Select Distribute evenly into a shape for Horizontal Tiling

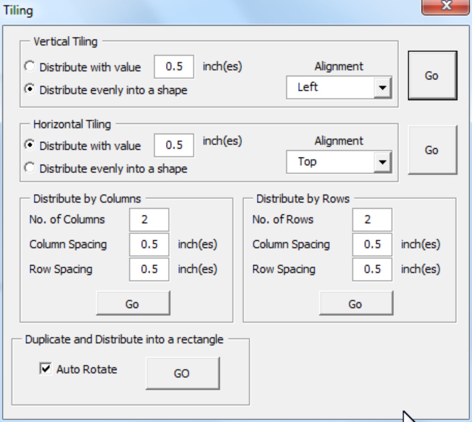pos(30,168)
